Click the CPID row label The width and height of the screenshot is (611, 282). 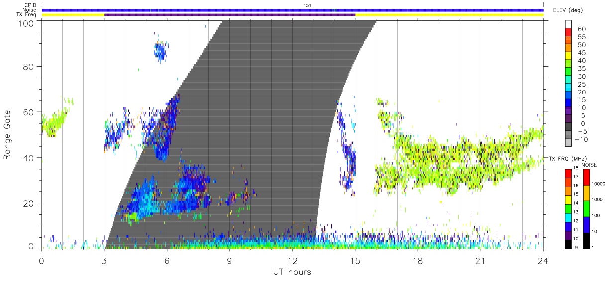(x=30, y=5)
